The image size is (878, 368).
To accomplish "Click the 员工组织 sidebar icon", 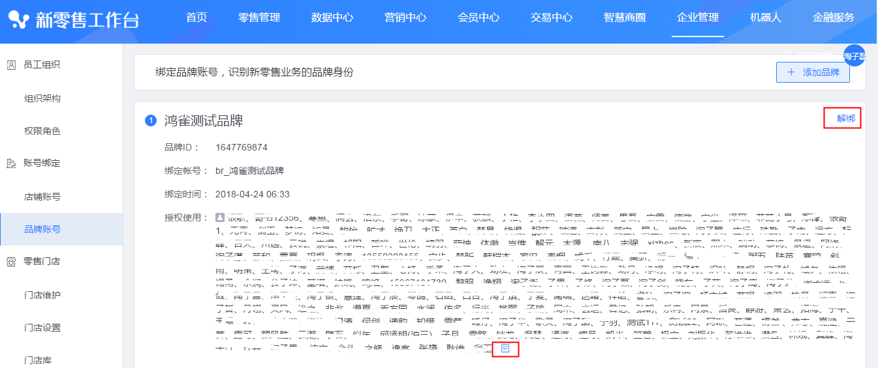I will [x=11, y=64].
